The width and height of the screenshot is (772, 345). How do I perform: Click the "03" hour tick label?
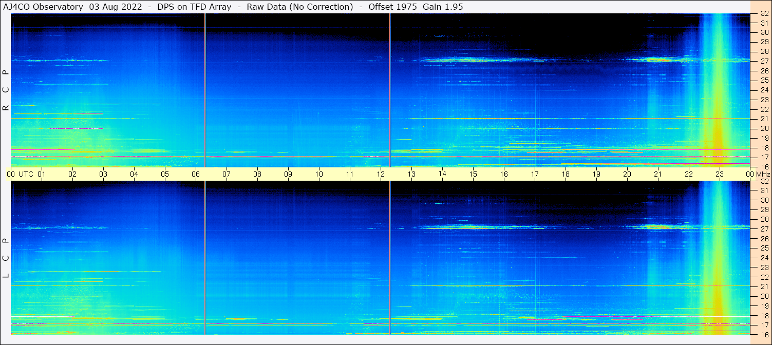103,174
